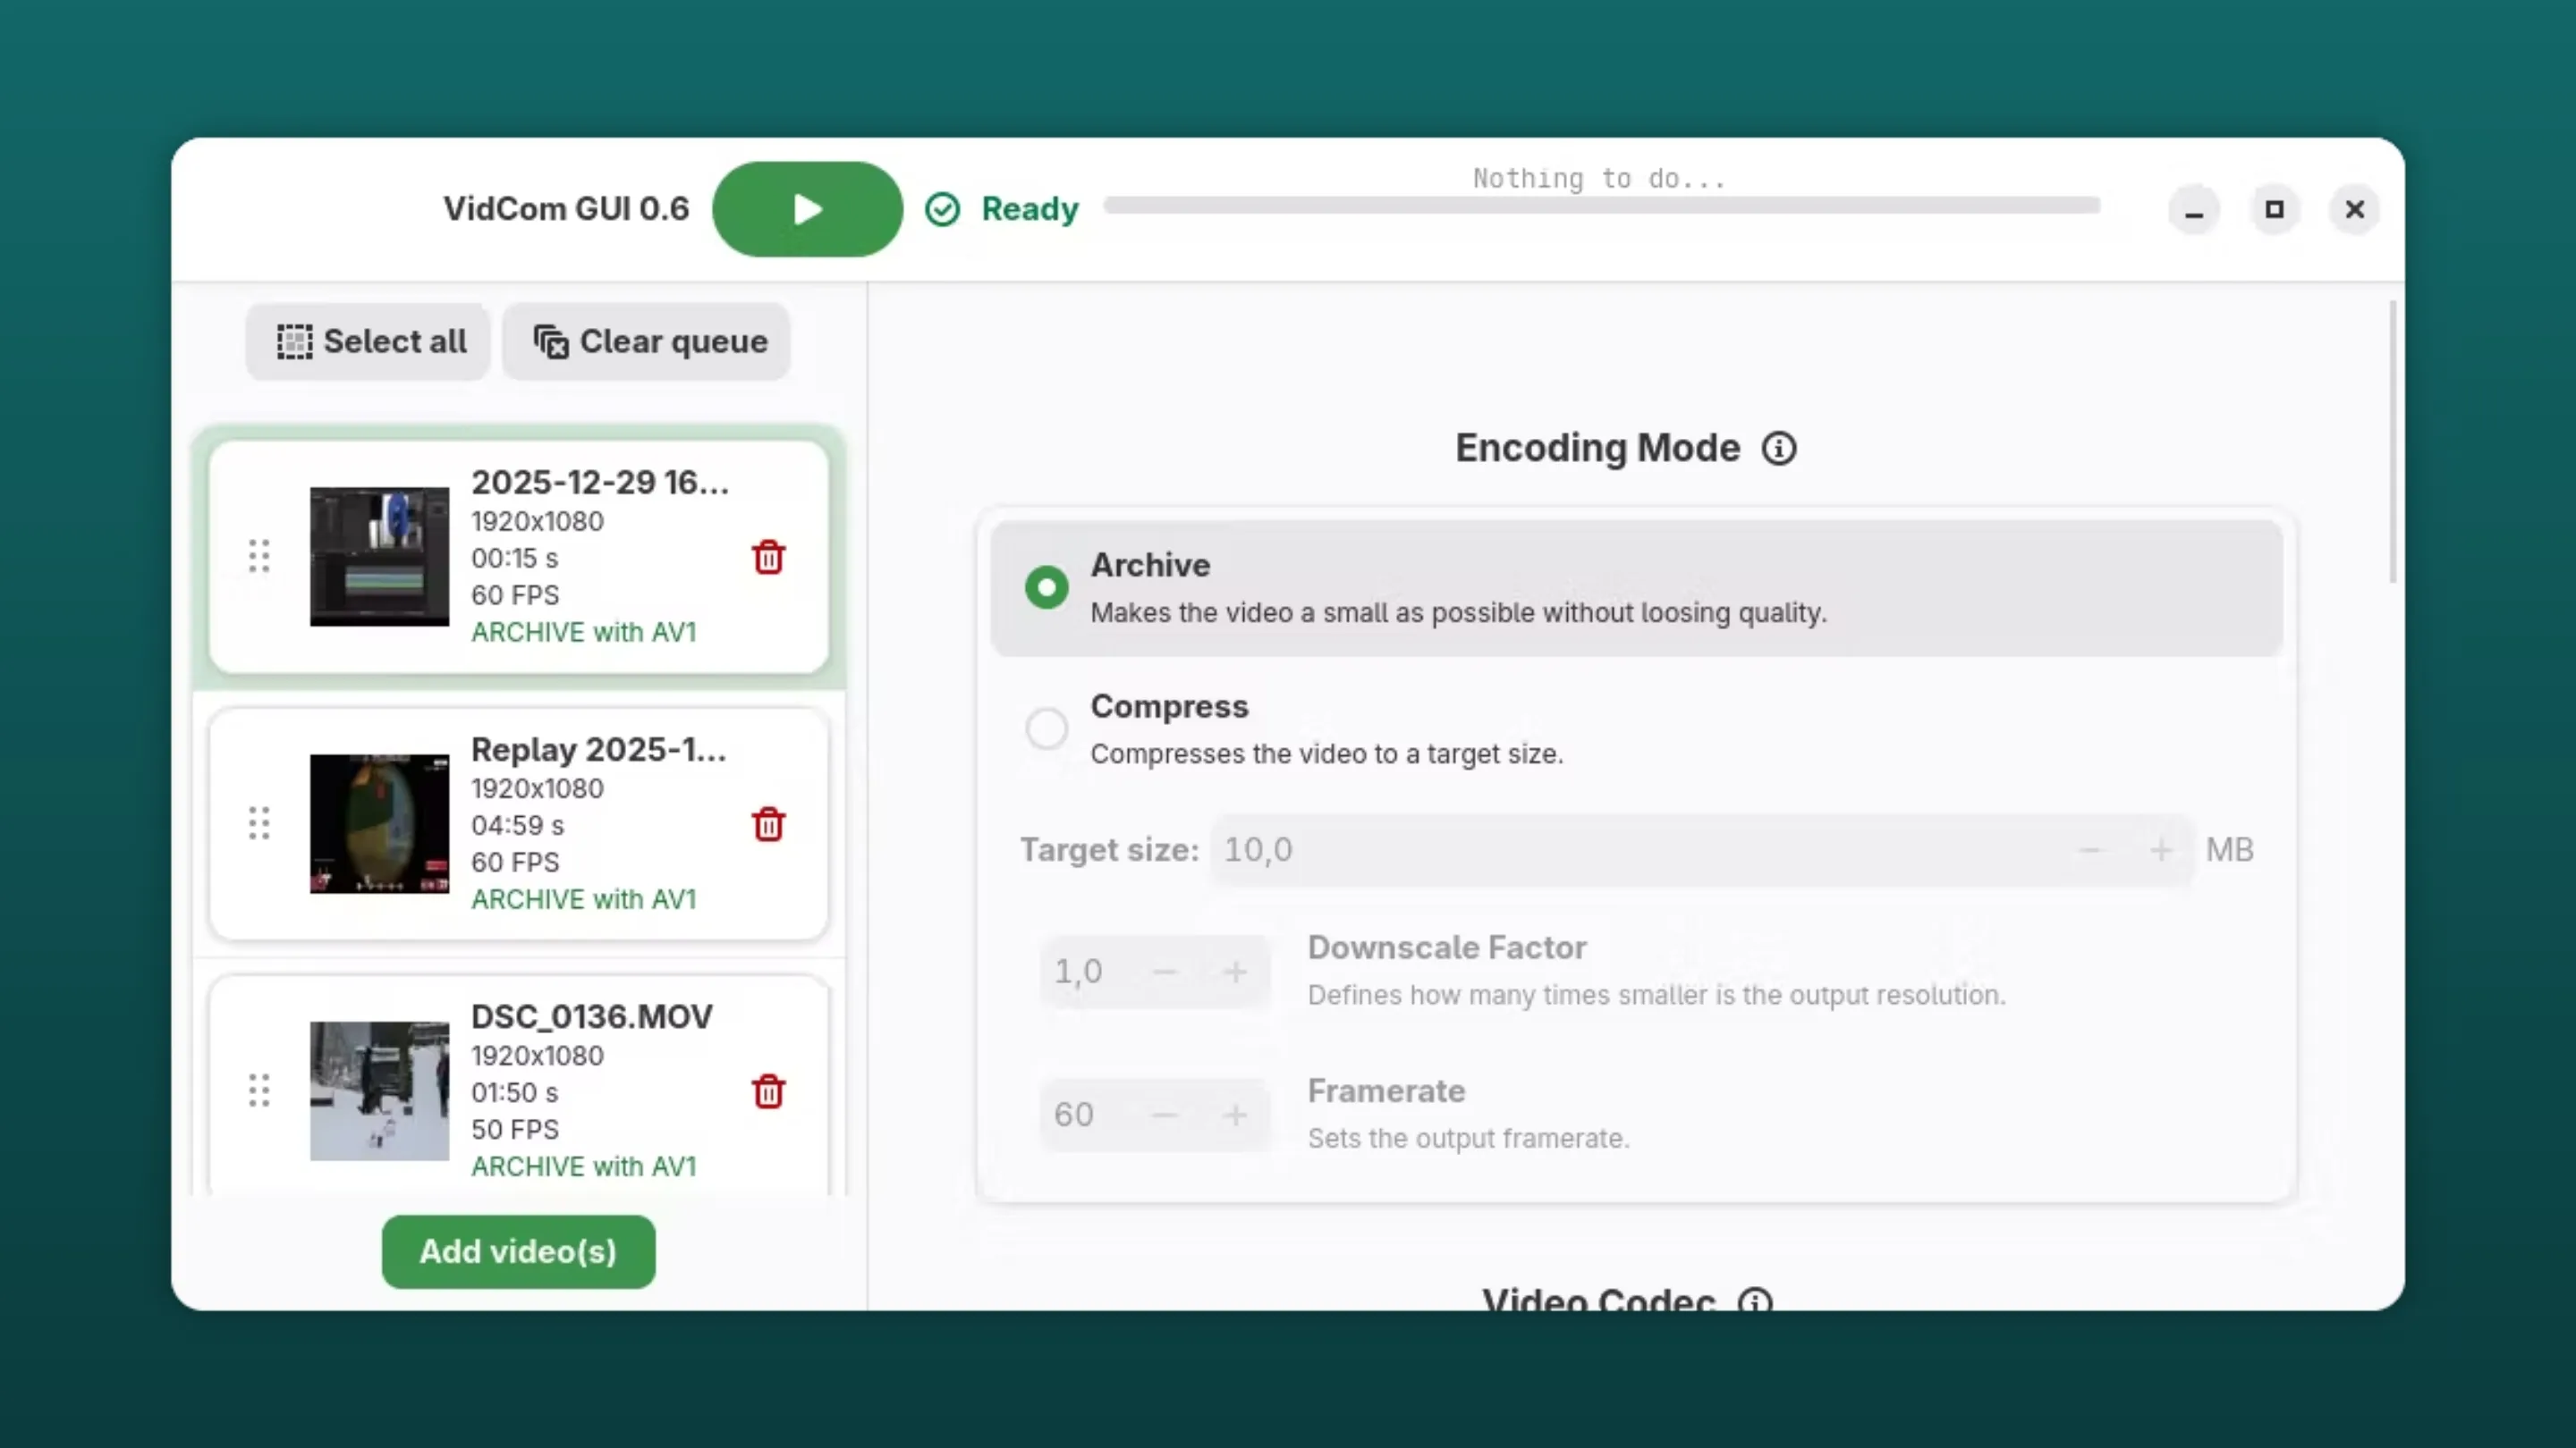Delete the 2025-12-29 video from queue
The image size is (2576, 1448).
click(x=768, y=558)
